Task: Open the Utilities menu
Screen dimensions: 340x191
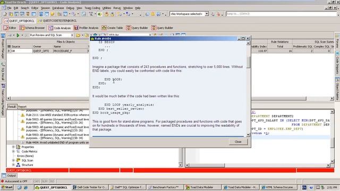Action: (x=106, y=8)
